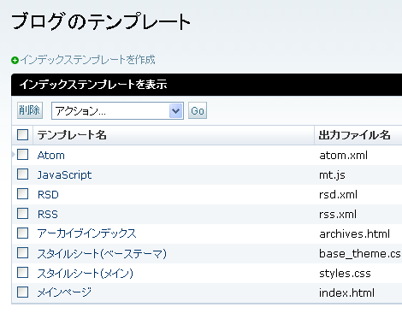Check the スタイルシート(メイン) checkbox
The width and height of the screenshot is (402, 319).
coord(22,273)
